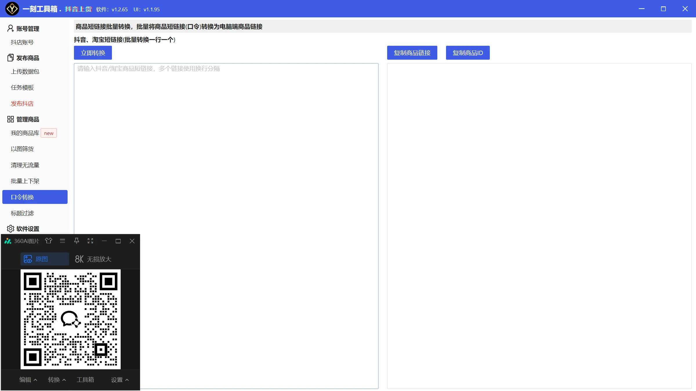Open the 工具箱 in the image viewer
This screenshot has height=391, width=696.
(85, 379)
